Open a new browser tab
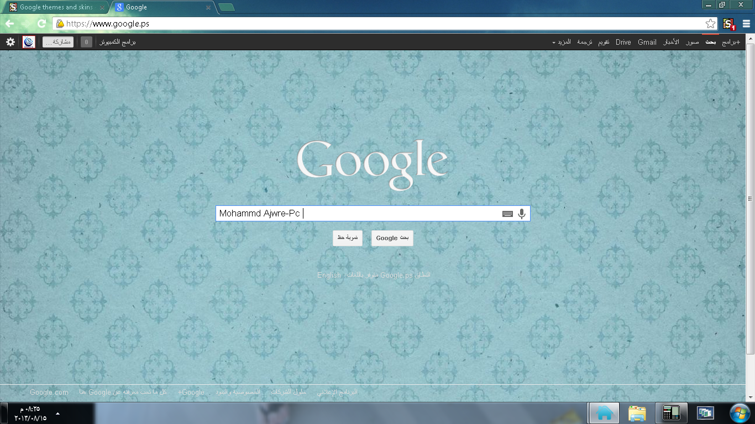755x424 pixels. pos(226,7)
